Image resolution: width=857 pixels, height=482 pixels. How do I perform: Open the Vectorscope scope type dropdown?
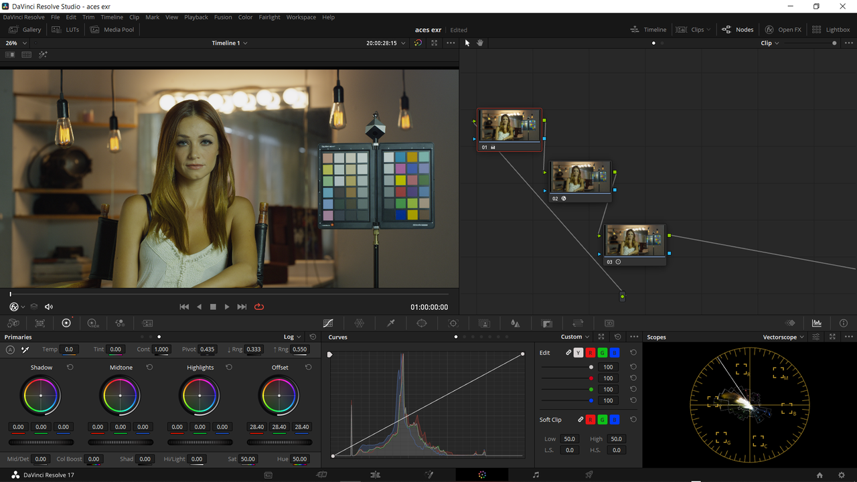pyautogui.click(x=783, y=337)
